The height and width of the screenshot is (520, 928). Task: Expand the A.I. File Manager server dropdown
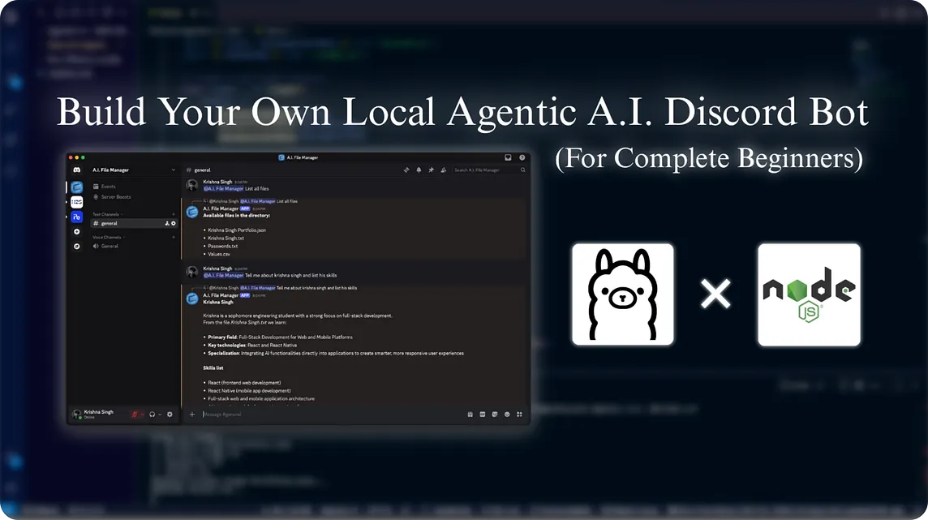coord(173,170)
